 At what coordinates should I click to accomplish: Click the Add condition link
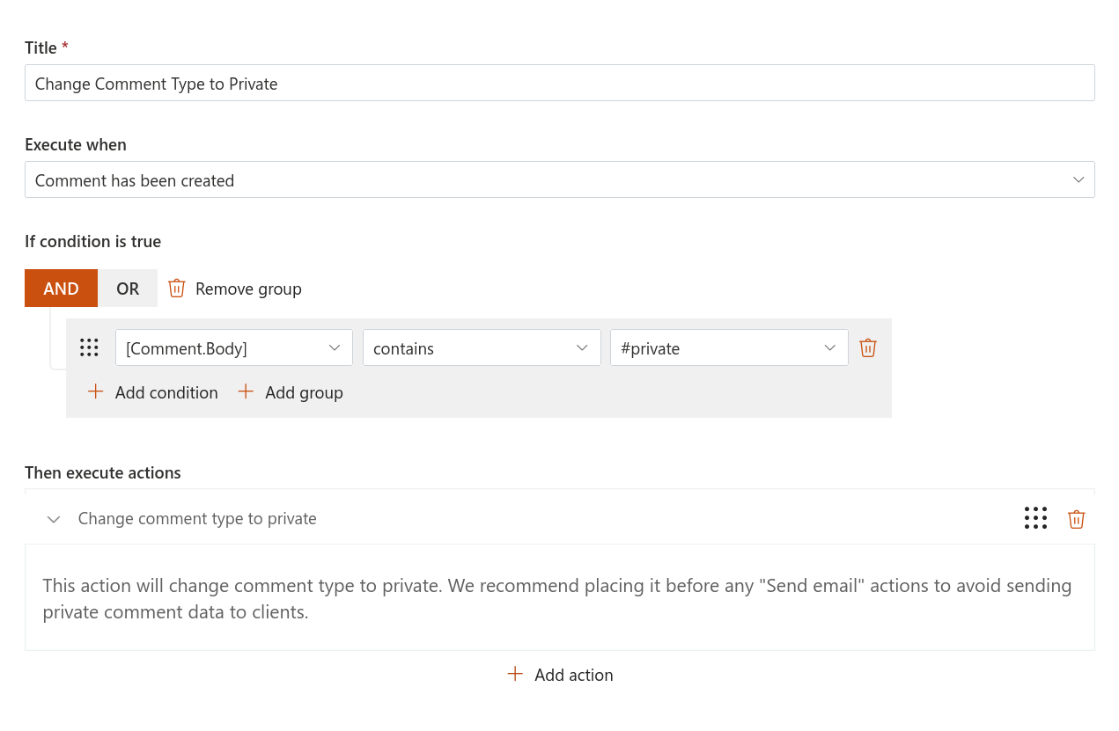(x=166, y=391)
